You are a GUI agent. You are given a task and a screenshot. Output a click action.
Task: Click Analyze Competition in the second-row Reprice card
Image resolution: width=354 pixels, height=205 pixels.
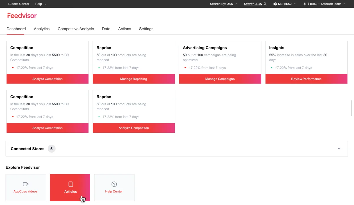pos(134,128)
